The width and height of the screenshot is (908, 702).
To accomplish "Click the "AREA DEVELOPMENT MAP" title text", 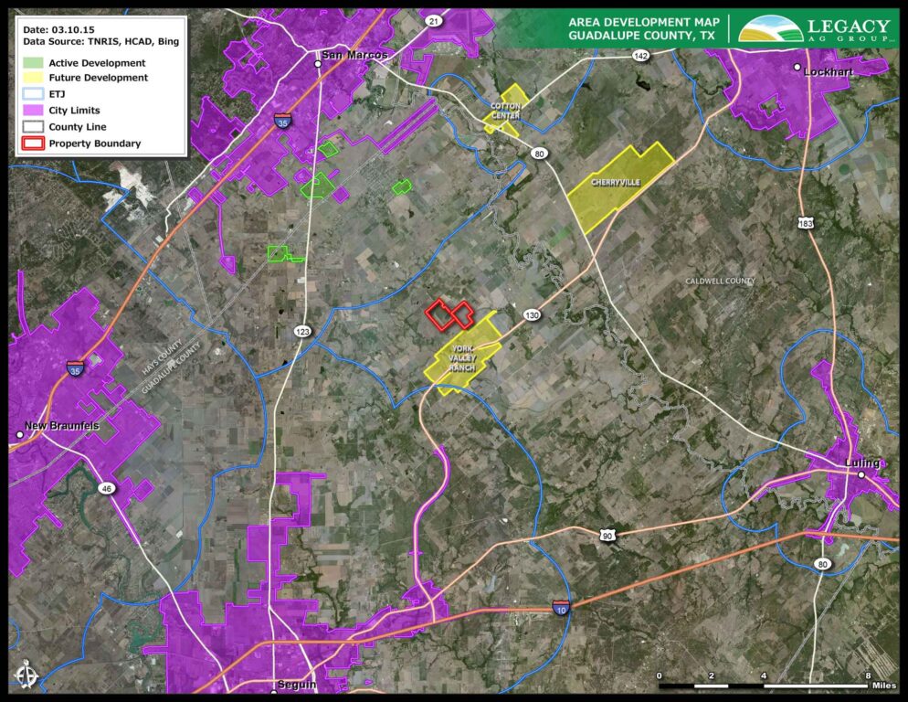I will pos(644,22).
